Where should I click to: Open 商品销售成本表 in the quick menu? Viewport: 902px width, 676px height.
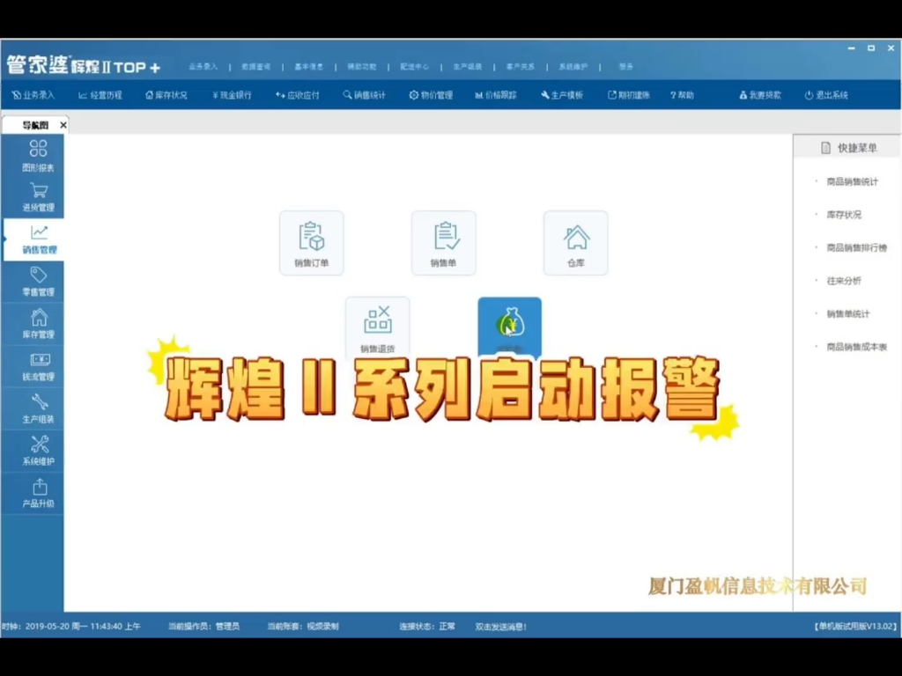[856, 347]
